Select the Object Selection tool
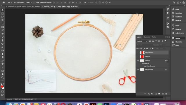 3,20
